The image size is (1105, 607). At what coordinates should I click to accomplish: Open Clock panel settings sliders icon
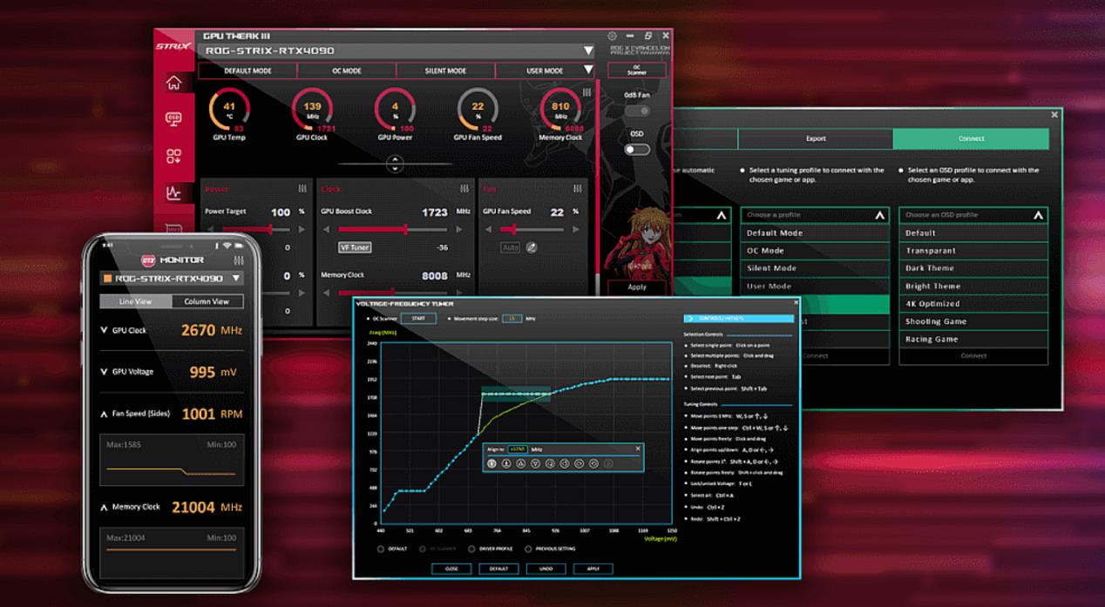pos(464,189)
